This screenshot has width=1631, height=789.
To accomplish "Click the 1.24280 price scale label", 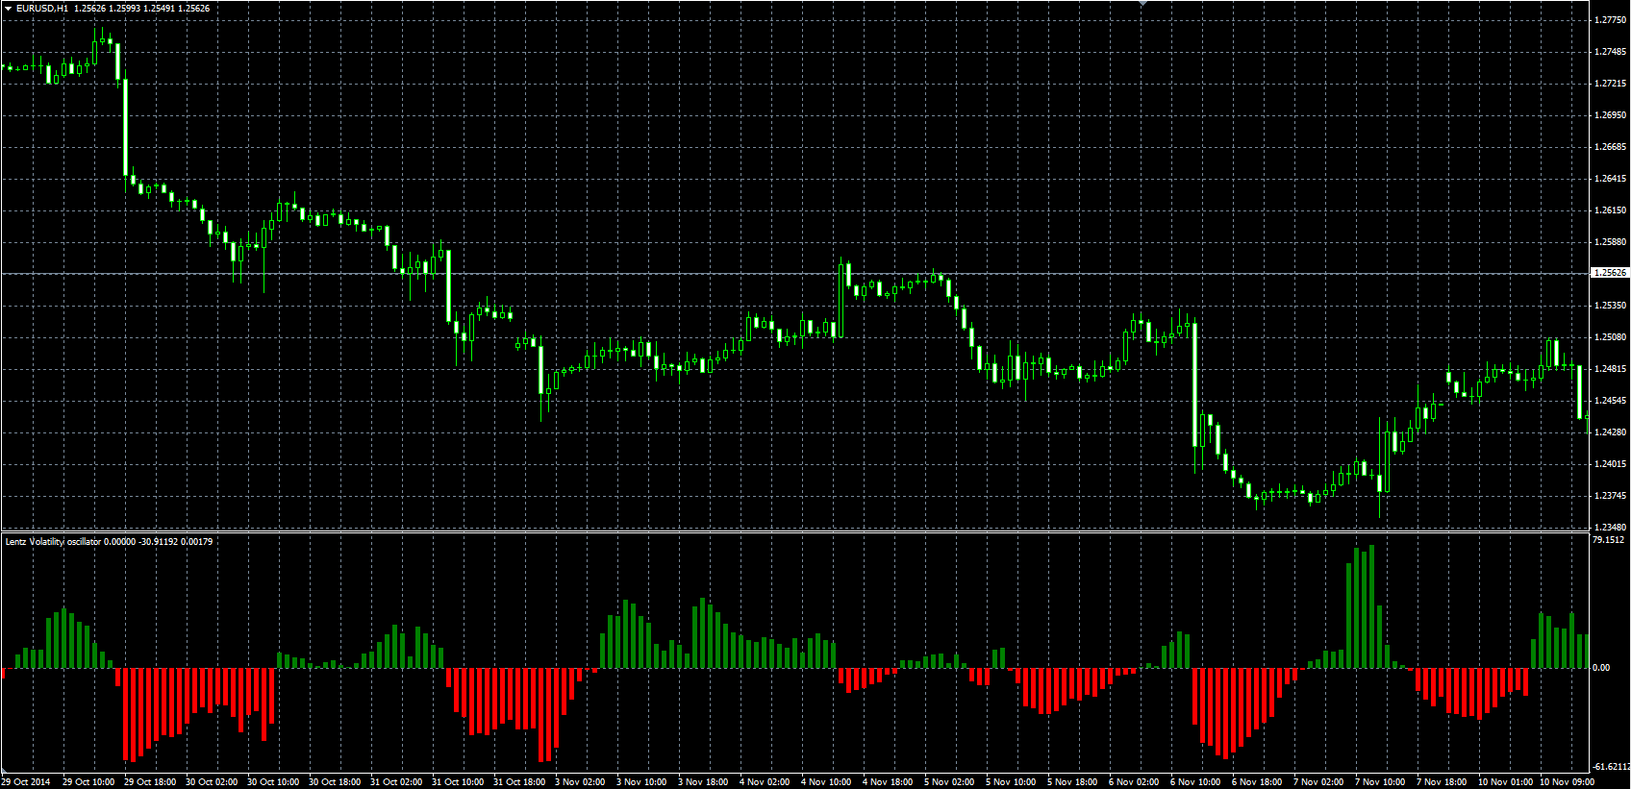I will tap(1611, 432).
